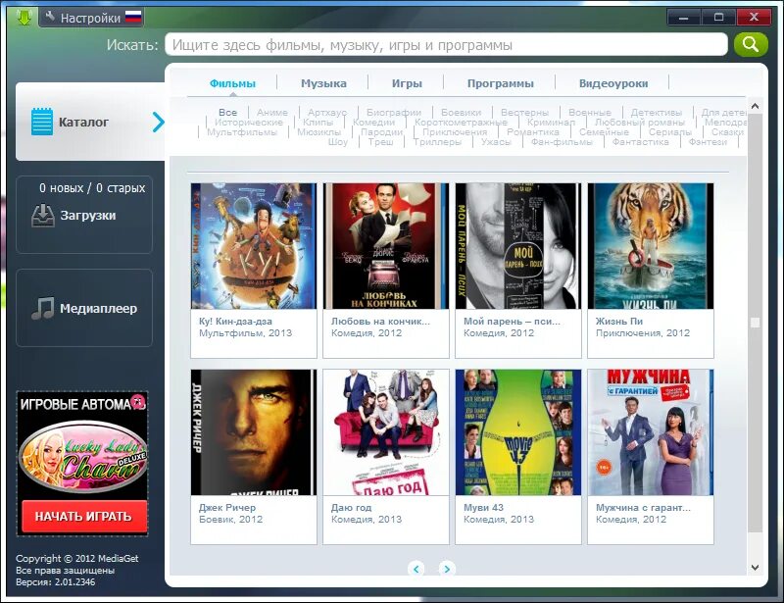Open the Каталог section
This screenshot has width=784, height=603.
coord(90,122)
